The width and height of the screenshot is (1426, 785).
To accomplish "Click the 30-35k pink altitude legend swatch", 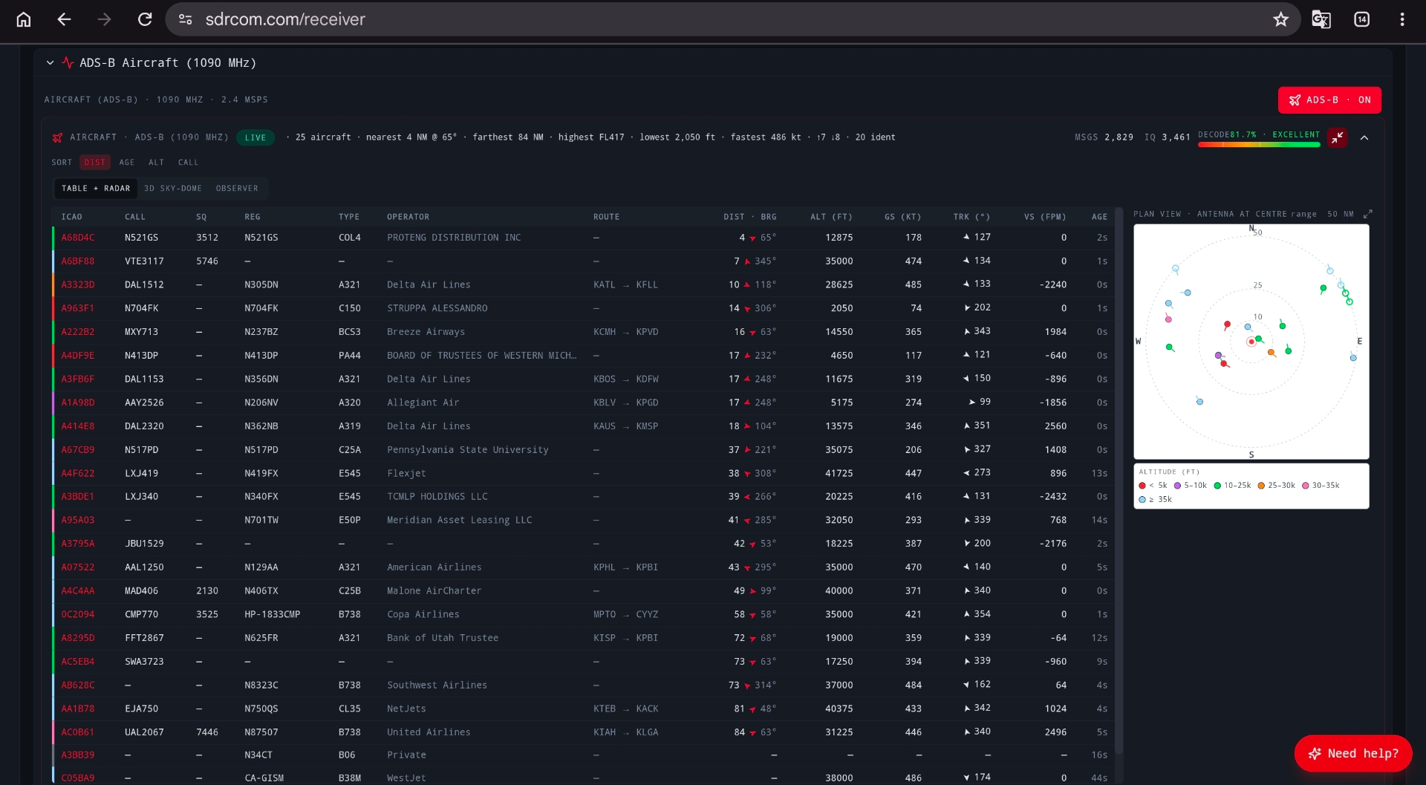I will (x=1305, y=486).
